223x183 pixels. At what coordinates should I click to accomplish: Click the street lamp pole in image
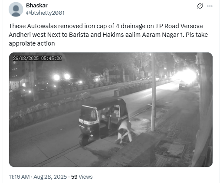[x=154, y=92]
